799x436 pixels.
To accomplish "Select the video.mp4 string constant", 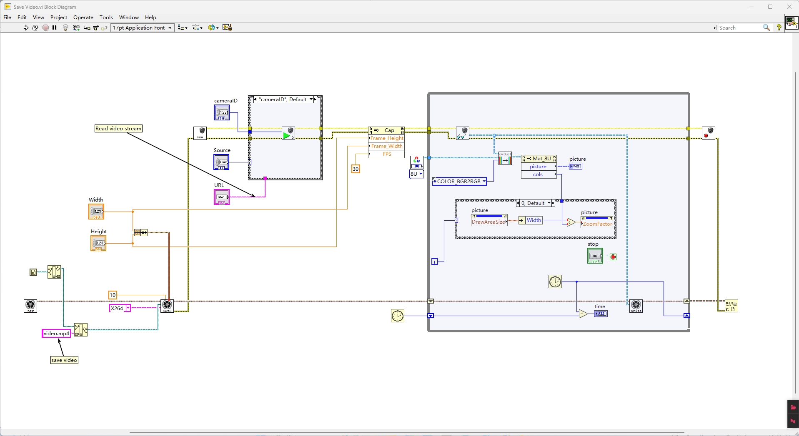I will (56, 334).
